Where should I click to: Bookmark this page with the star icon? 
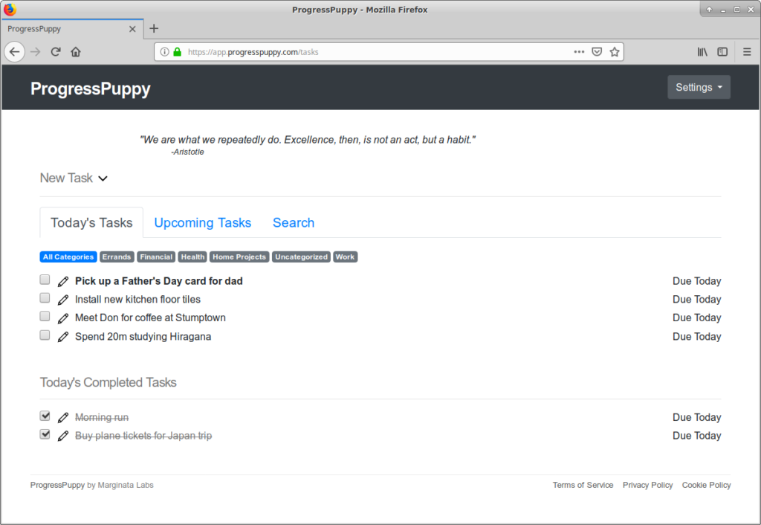pos(615,51)
